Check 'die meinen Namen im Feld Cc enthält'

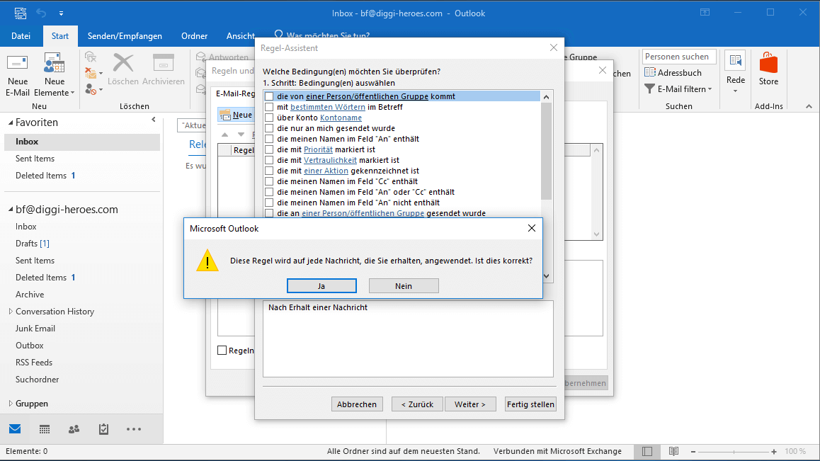point(269,181)
